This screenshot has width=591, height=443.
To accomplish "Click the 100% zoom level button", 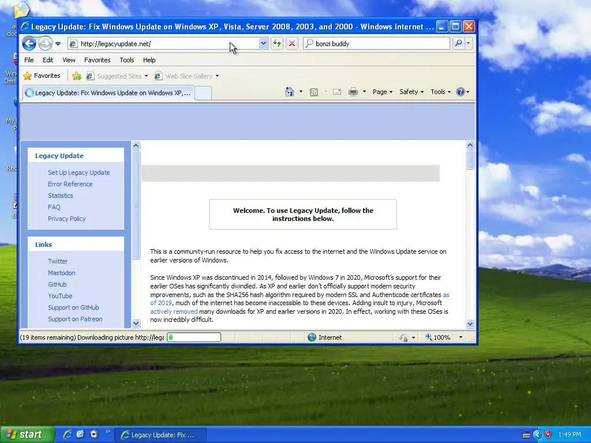I will coord(438,337).
